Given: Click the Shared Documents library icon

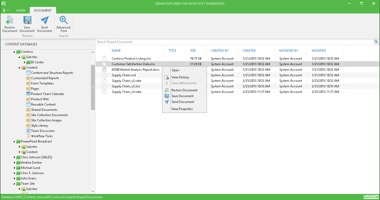Looking at the screenshot, I should click(28, 110).
